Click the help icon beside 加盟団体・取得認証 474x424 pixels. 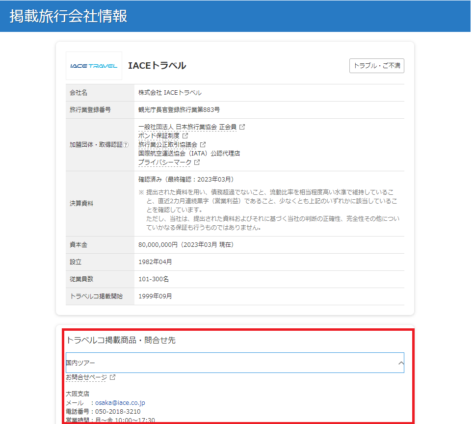126,145
